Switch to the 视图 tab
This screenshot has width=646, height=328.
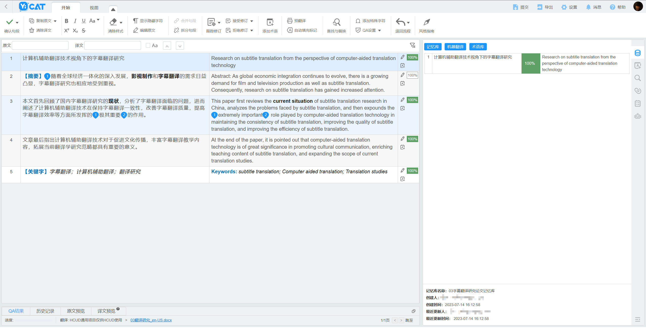click(x=94, y=8)
